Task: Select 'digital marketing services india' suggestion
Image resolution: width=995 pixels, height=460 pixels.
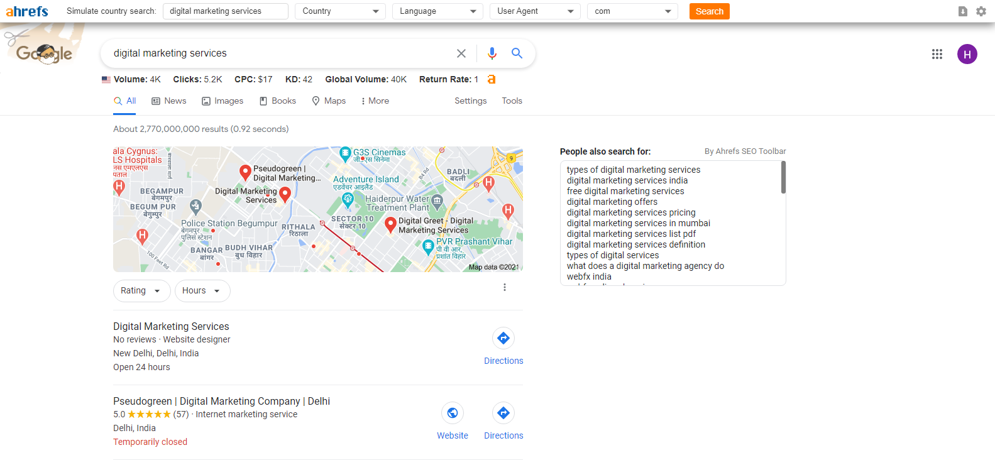Action: click(x=627, y=180)
